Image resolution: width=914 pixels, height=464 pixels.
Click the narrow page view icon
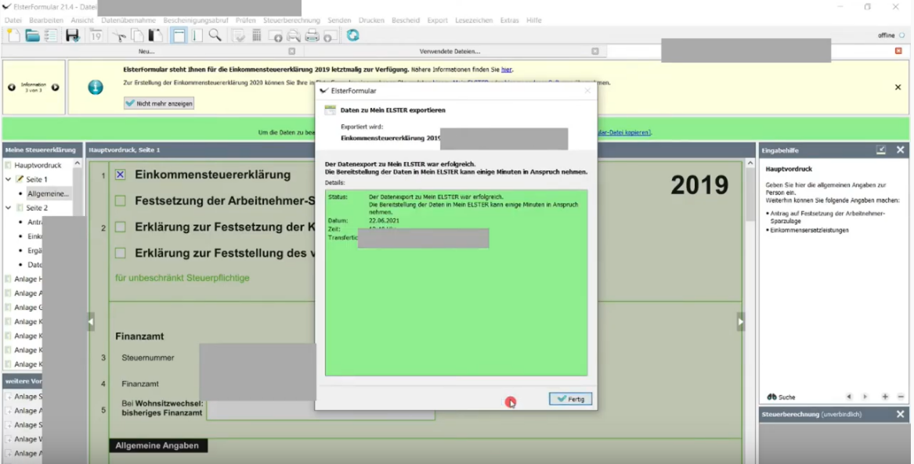[197, 35]
